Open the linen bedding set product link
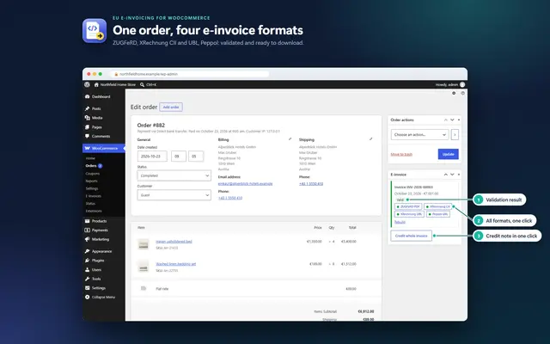 pos(176,264)
